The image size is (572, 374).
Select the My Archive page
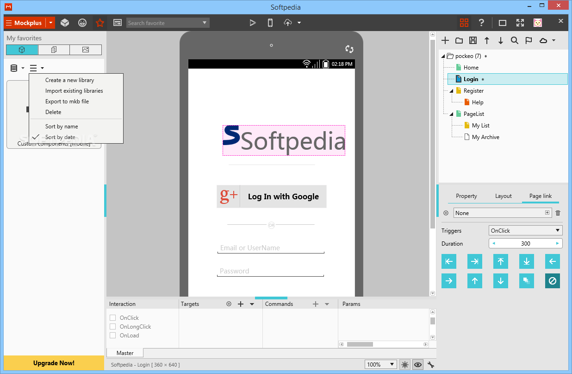tap(485, 137)
